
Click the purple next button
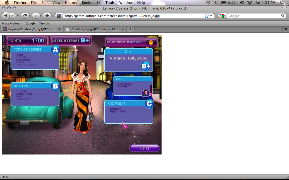click(145, 148)
